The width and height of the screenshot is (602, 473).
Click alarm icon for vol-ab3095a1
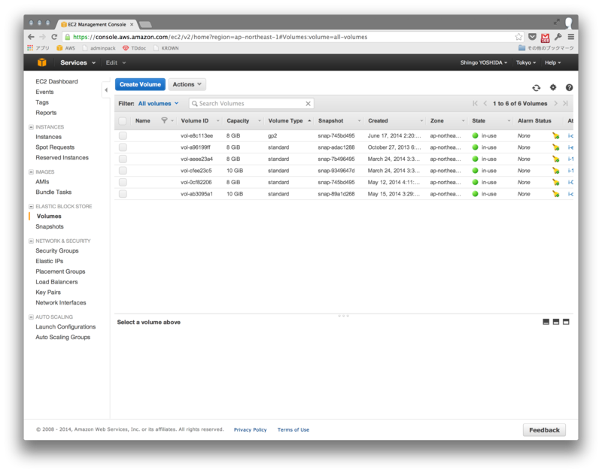[555, 194]
